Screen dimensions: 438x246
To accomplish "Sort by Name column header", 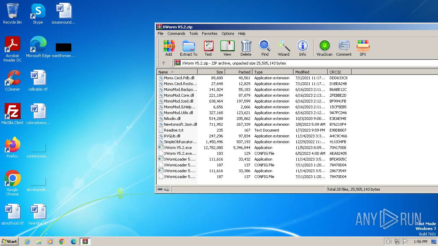I will point(177,72).
